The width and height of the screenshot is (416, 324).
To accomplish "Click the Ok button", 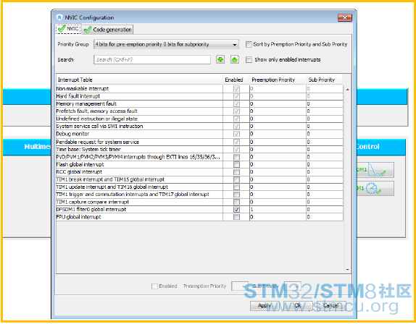I will (298, 305).
